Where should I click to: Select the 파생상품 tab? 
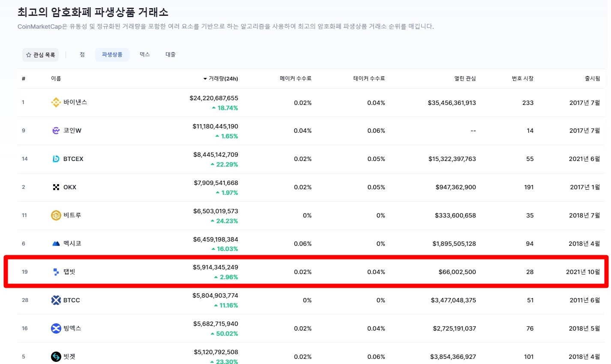pyautogui.click(x=112, y=55)
